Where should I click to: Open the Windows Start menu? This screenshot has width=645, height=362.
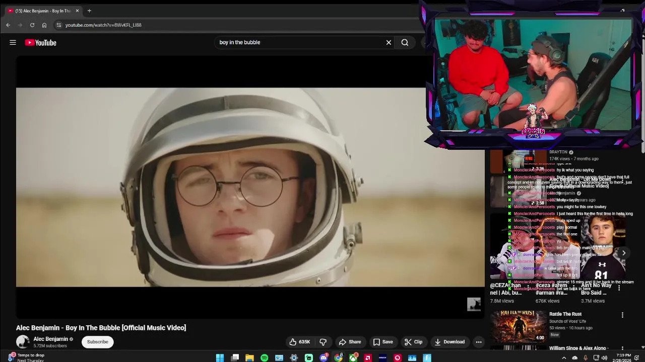click(x=220, y=358)
